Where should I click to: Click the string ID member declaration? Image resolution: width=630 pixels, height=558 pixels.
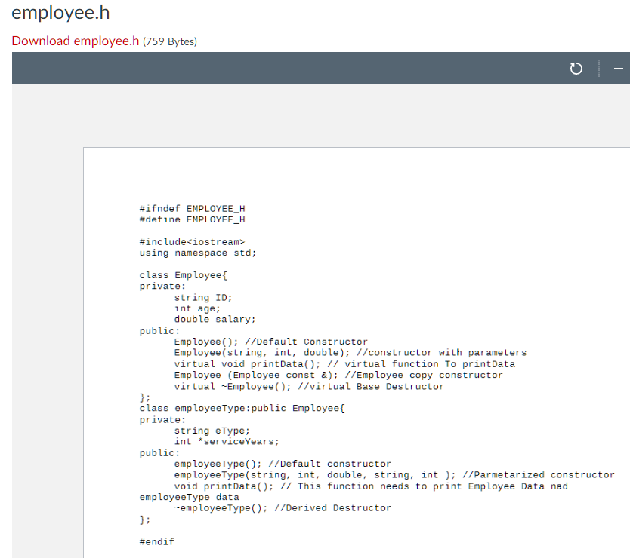pos(203,297)
